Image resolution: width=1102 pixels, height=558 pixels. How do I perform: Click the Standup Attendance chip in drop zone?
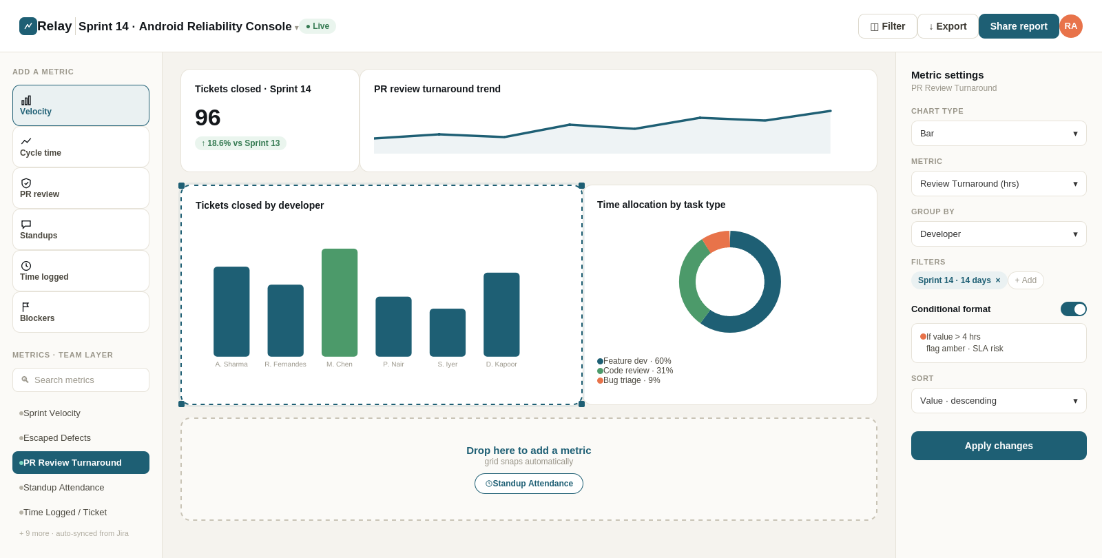pos(529,484)
